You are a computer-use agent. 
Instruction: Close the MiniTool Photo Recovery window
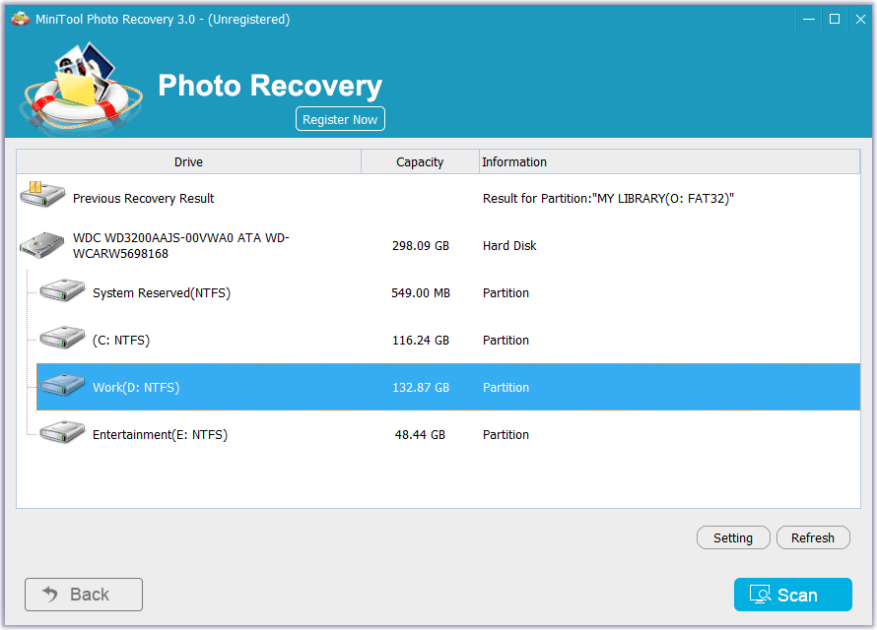(x=861, y=19)
